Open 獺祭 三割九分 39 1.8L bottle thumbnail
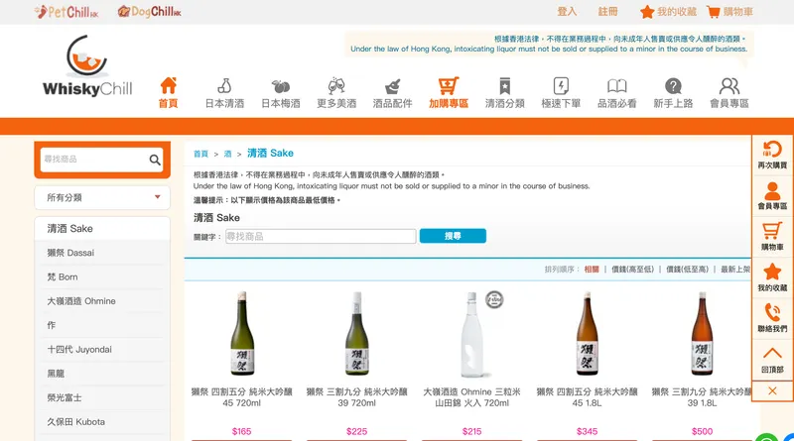Screen dimensions: 794x441 tap(702, 333)
